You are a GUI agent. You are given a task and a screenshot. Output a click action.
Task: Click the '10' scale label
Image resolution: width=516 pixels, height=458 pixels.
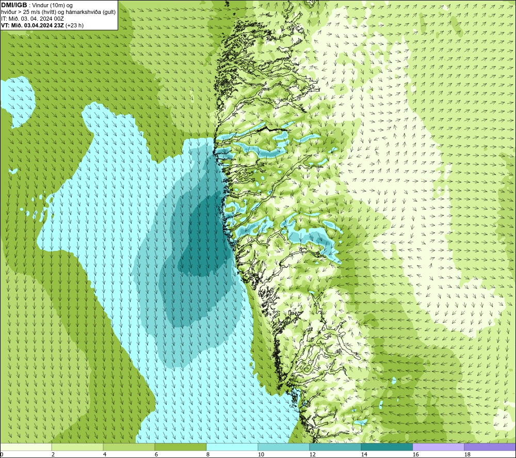click(261, 455)
